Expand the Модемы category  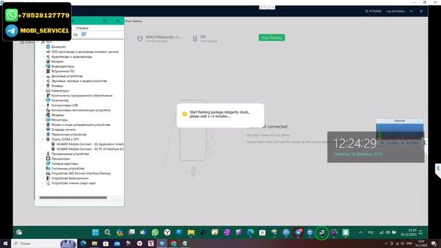[43, 115]
